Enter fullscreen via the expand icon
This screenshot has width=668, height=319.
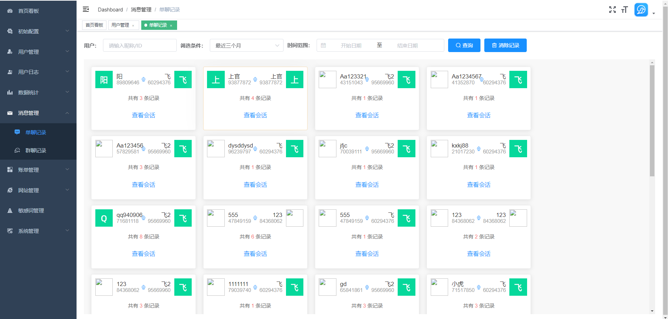click(612, 10)
